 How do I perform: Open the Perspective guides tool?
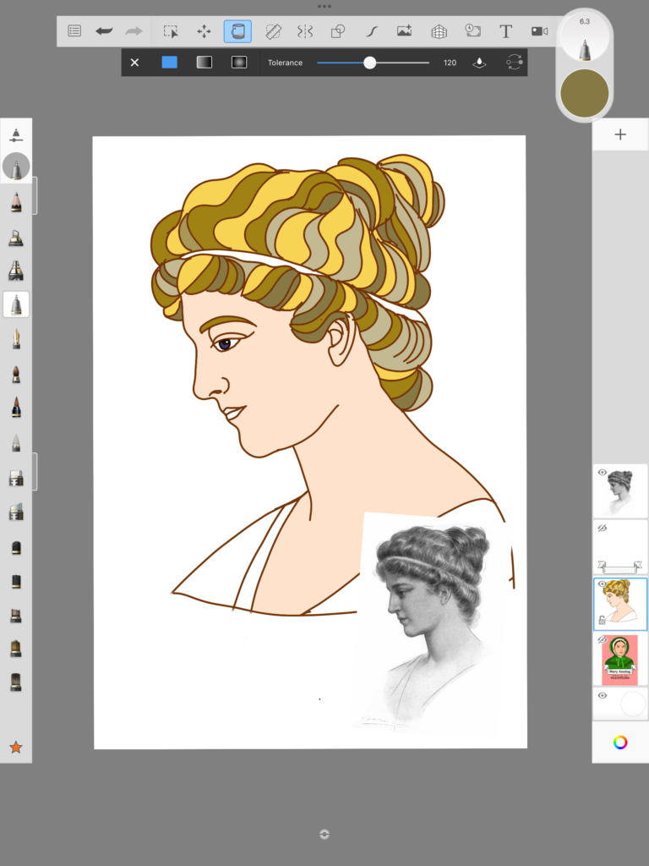click(x=439, y=31)
